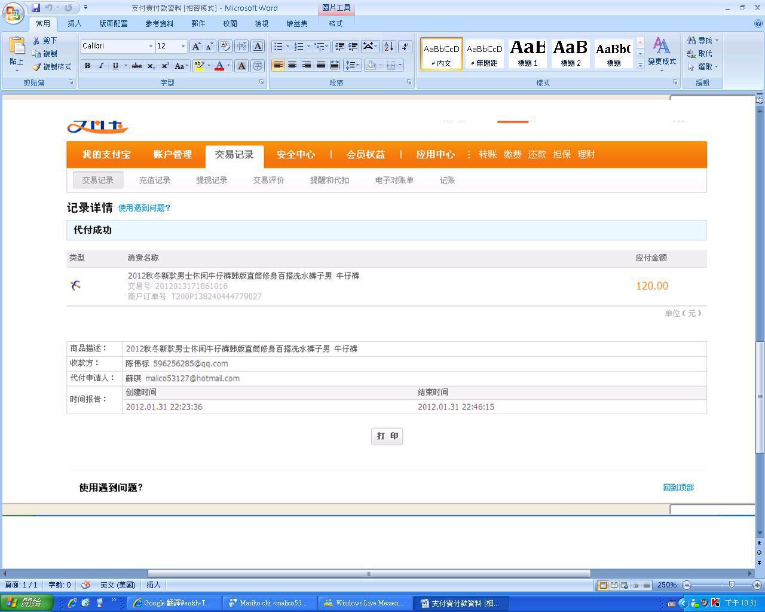Click the Office button logo

tap(13, 13)
